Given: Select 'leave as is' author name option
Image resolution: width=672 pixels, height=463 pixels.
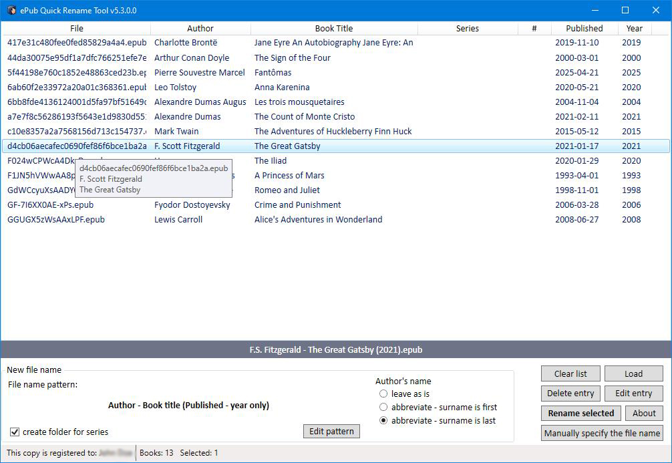Looking at the screenshot, I should (383, 394).
